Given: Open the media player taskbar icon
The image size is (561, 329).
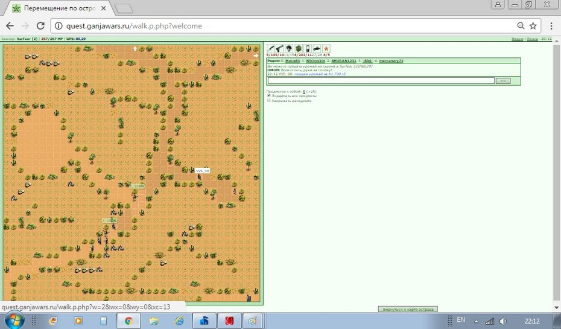Looking at the screenshot, I should (x=78, y=321).
